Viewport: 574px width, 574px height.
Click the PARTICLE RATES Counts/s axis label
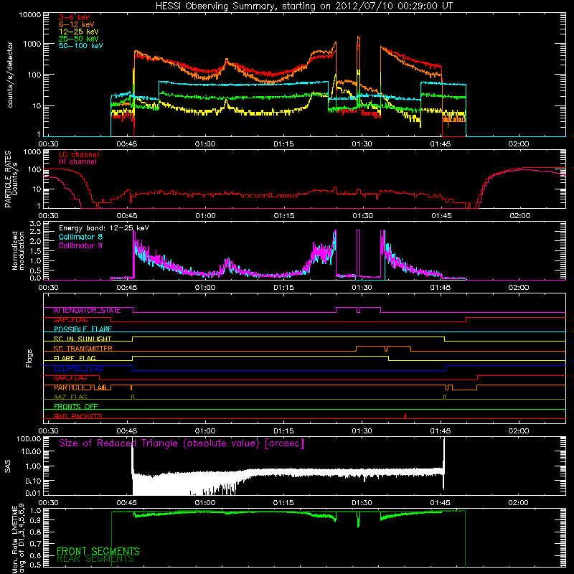11,179
